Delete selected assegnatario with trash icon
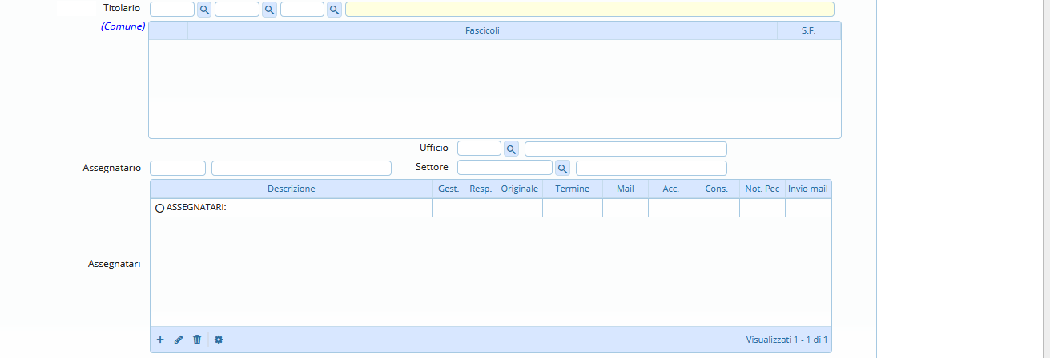Image resolution: width=1050 pixels, height=358 pixels. pyautogui.click(x=197, y=340)
